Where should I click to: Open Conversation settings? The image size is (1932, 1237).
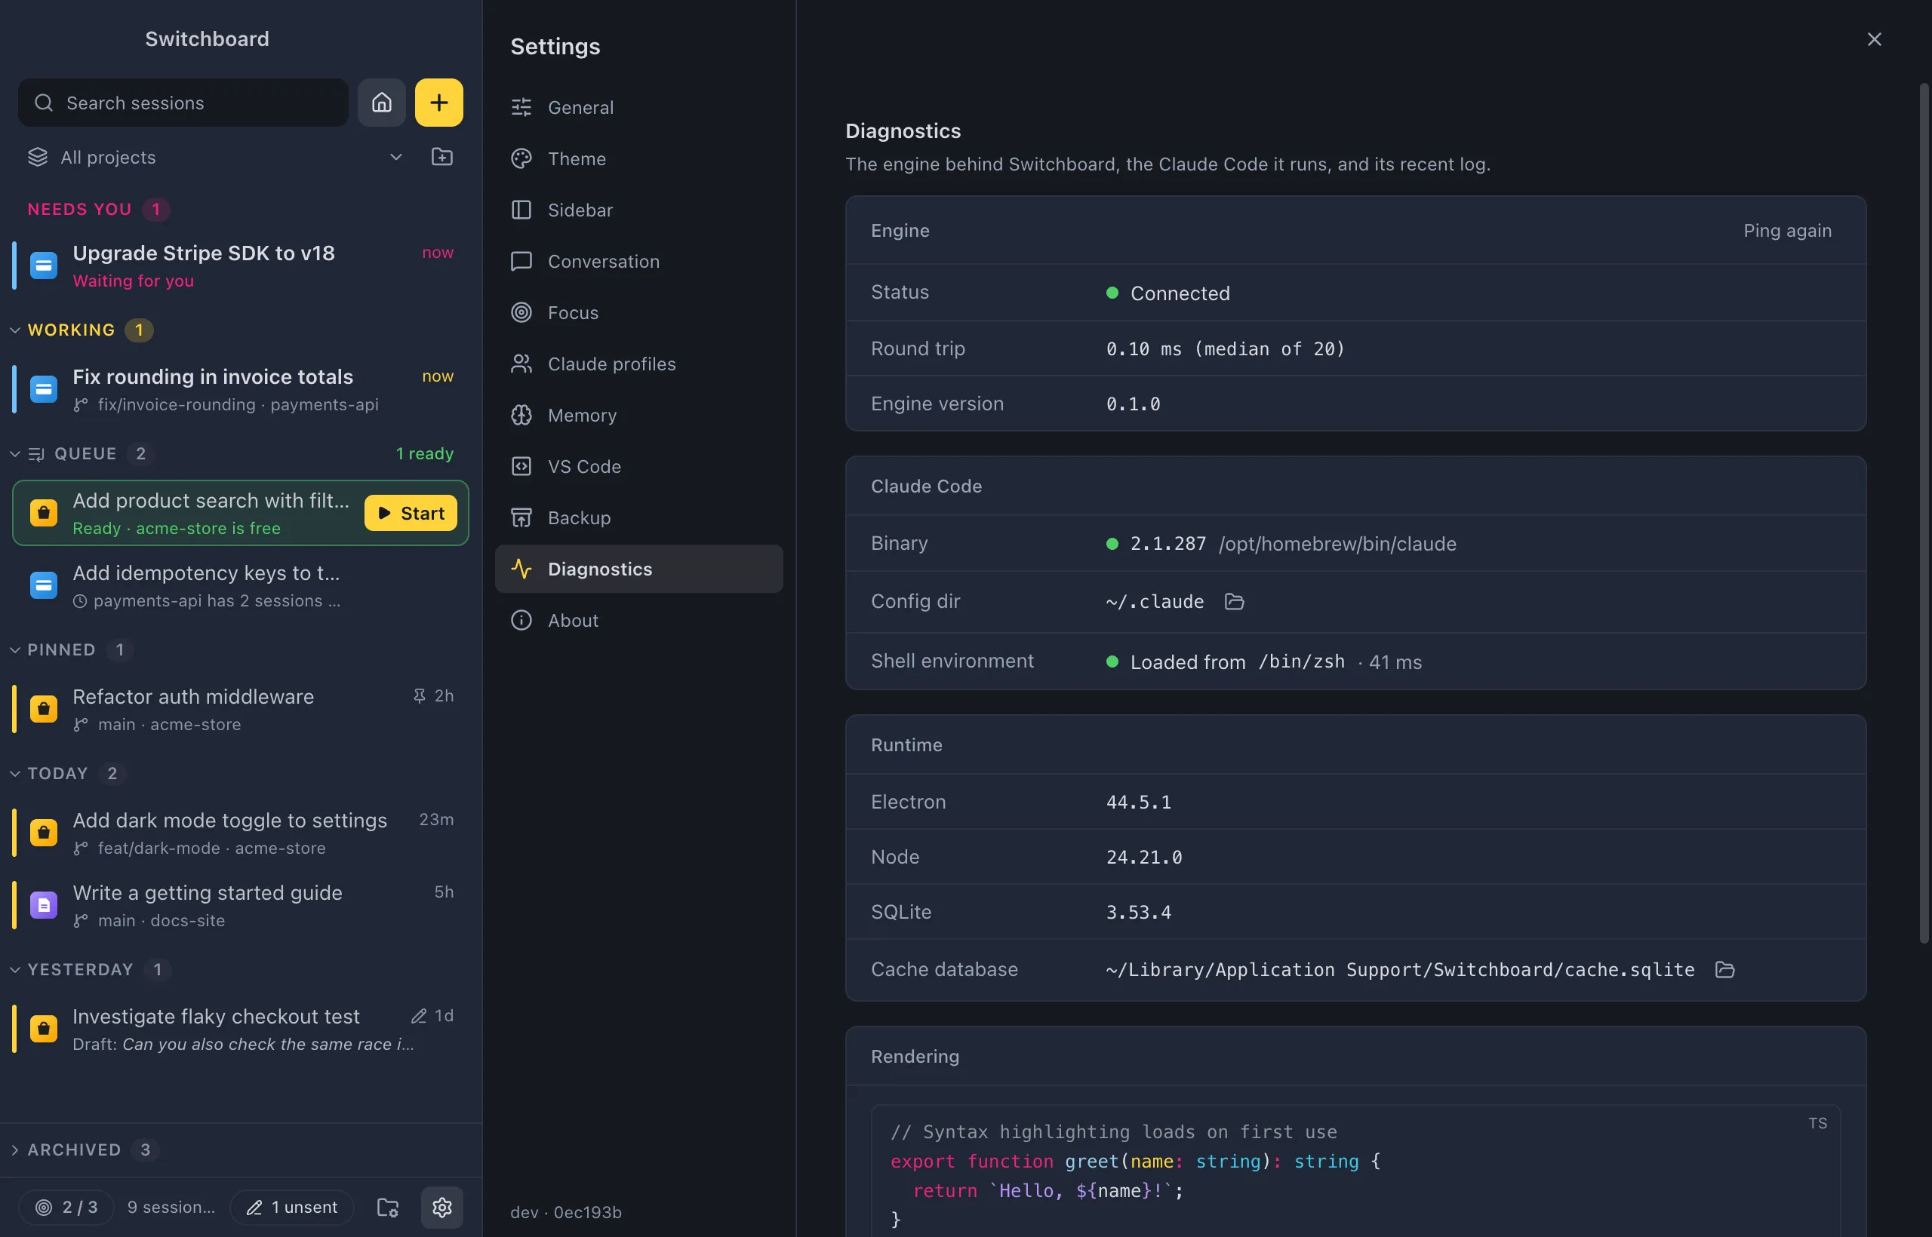point(639,261)
